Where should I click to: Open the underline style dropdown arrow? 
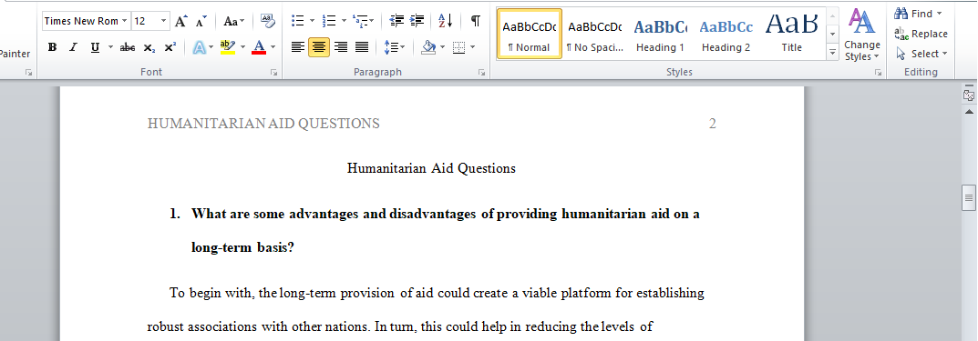[x=111, y=47]
